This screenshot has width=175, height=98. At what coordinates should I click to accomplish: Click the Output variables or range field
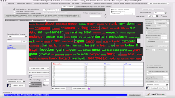pyautogui.click(x=95, y=16)
